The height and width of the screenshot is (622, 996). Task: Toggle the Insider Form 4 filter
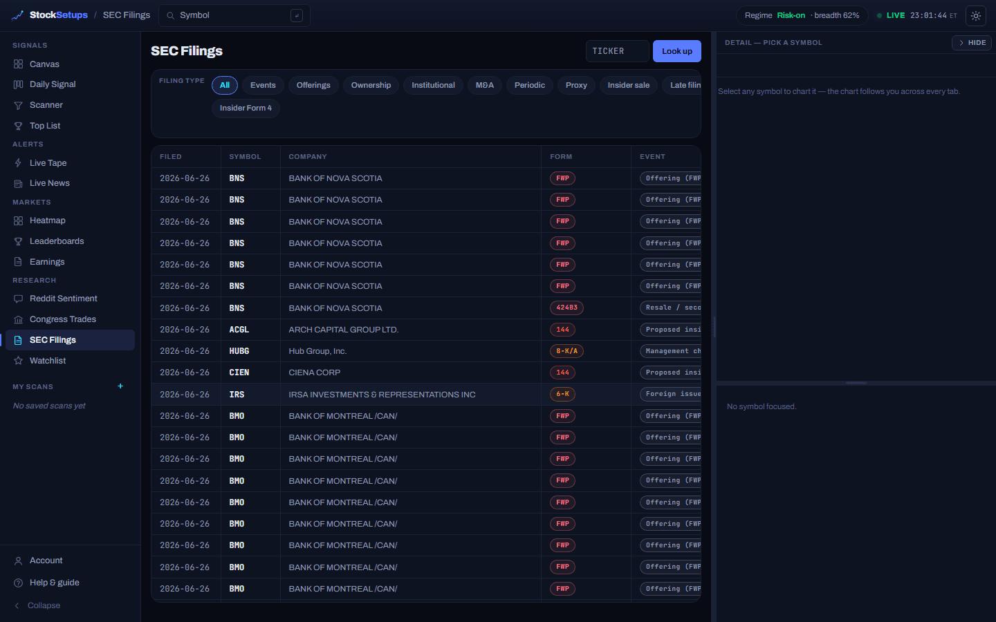tap(246, 108)
